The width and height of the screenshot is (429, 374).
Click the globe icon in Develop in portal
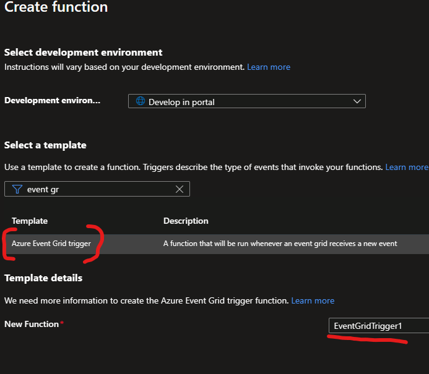click(x=141, y=101)
